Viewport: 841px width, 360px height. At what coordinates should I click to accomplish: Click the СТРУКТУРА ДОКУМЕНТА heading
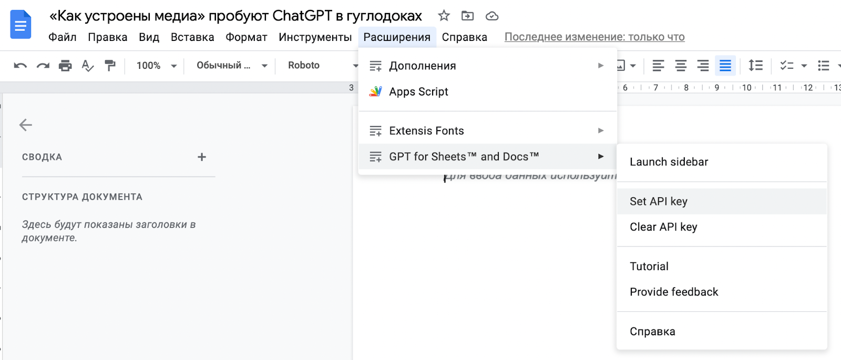click(x=82, y=197)
